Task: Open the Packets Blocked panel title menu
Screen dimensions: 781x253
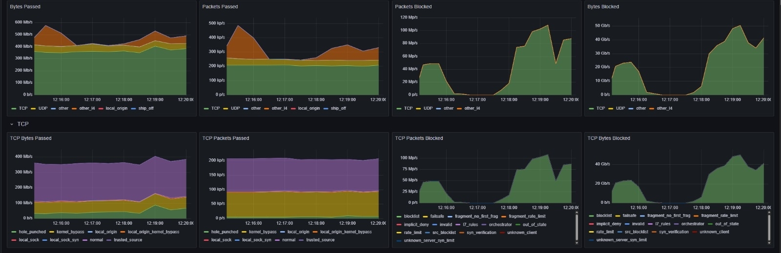Action: (413, 7)
